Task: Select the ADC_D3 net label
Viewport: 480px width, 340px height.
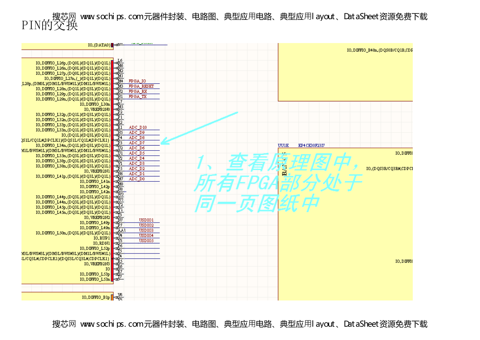Action: pyautogui.click(x=137, y=163)
